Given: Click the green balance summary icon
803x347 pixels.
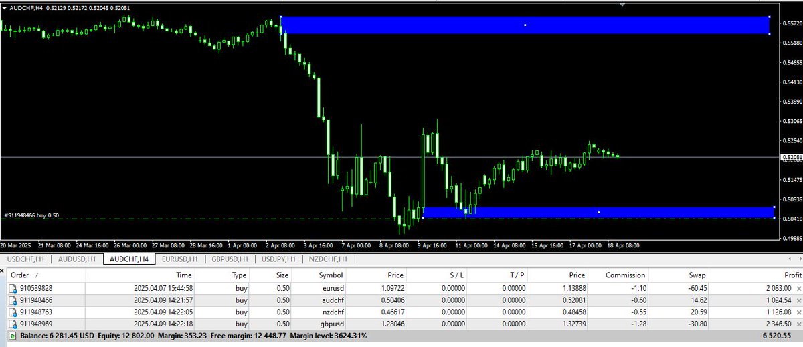Looking at the screenshot, I should pyautogui.click(x=14, y=335).
